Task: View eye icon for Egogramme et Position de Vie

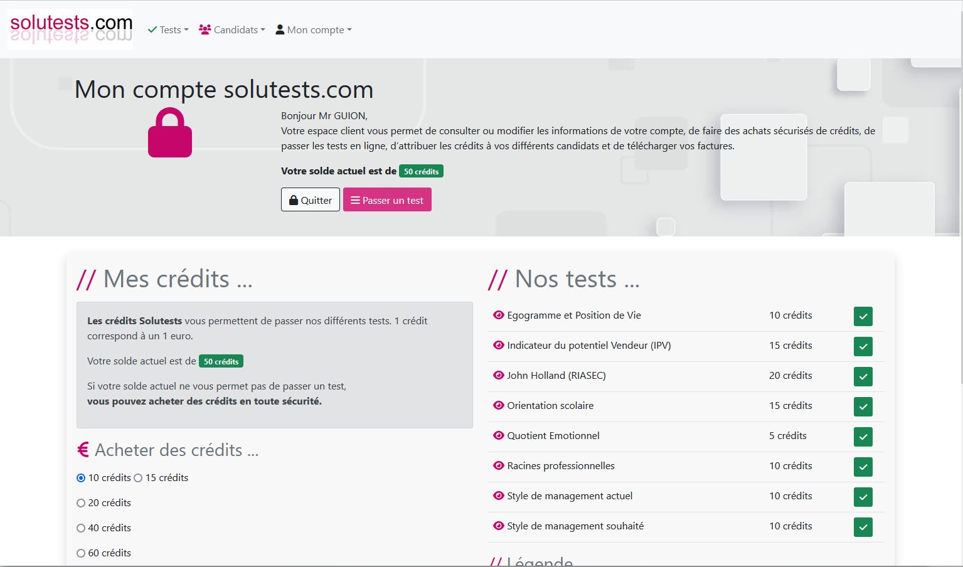Action: tap(499, 315)
